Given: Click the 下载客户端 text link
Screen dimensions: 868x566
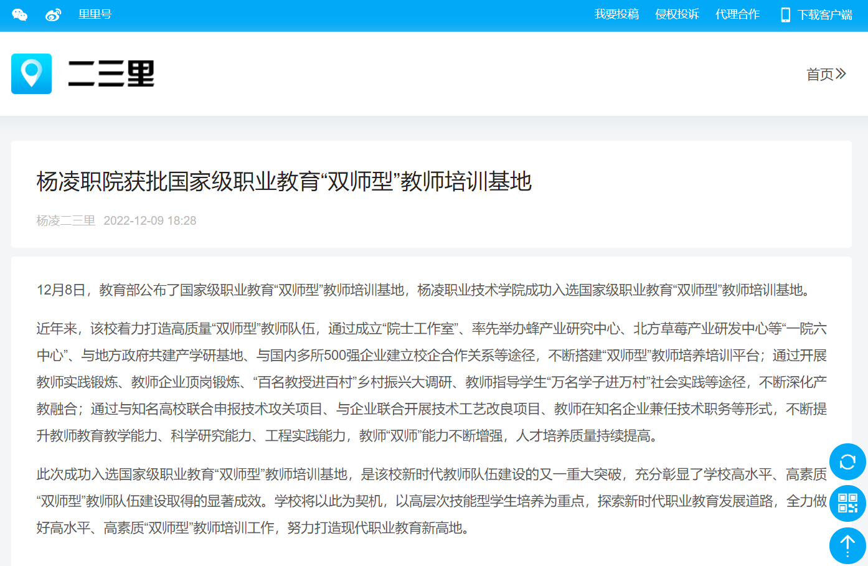Looking at the screenshot, I should coord(825,15).
